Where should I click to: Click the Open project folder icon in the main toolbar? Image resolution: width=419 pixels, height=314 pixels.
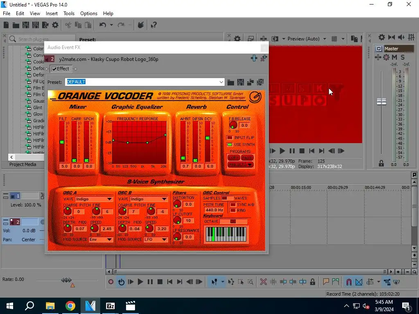pyautogui.click(x=16, y=25)
